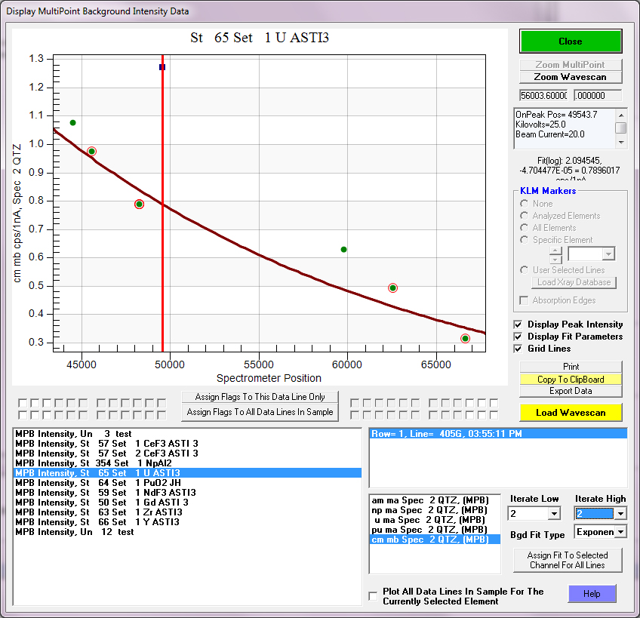This screenshot has width=640, height=618.
Task: Disable the Grid Lines checkbox
Action: [x=518, y=349]
